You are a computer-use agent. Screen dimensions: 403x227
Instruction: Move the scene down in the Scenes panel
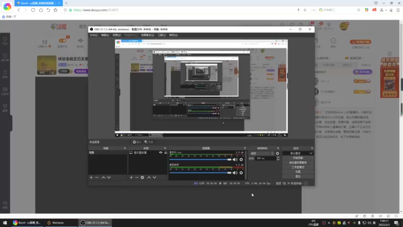pos(109,178)
